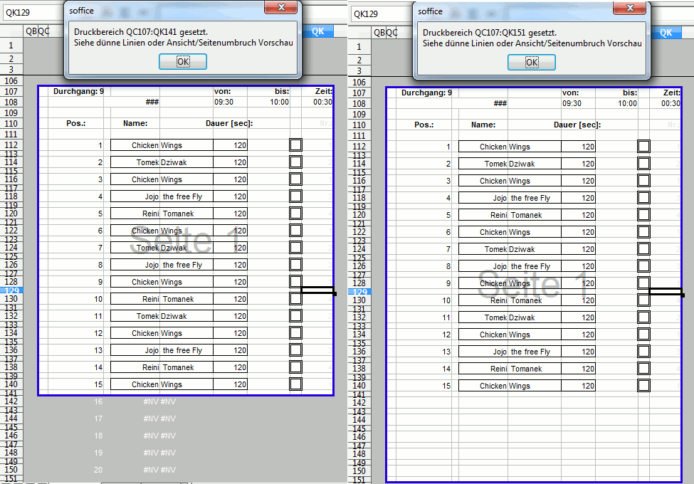The width and height of the screenshot is (694, 484).
Task: Select row header 107 in the right sheet
Action: coord(359,93)
